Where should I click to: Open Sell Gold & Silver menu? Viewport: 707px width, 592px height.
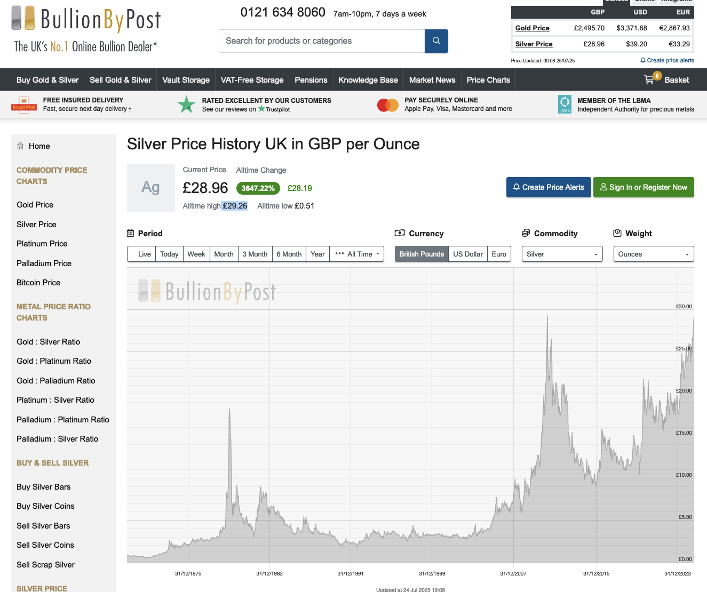click(121, 80)
